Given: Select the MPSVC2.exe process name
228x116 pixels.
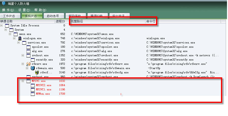Looking at the screenshot, I should tap(44, 85).
